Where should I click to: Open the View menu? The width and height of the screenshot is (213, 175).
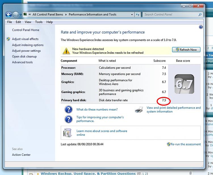[x=28, y=22]
